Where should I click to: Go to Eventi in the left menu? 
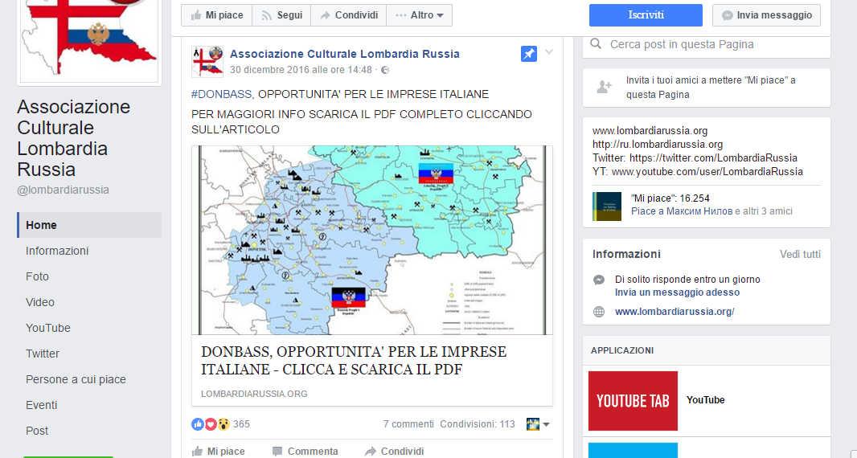41,405
